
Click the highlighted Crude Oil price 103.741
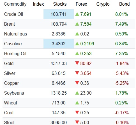click(59, 14)
